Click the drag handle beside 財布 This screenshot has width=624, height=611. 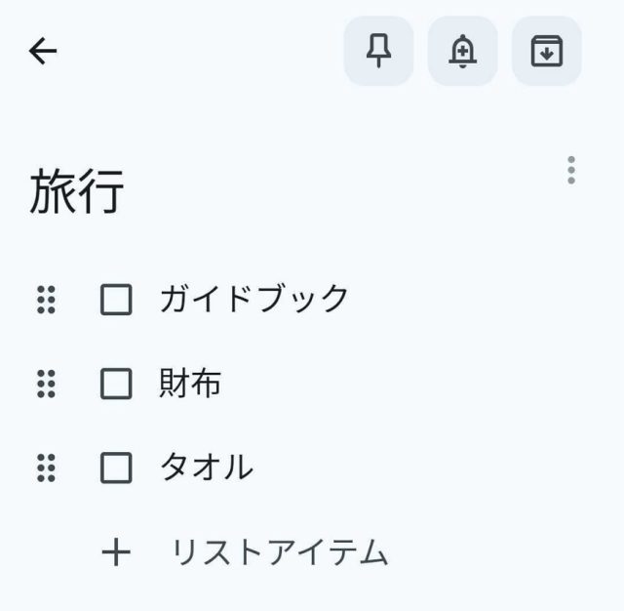tap(46, 384)
